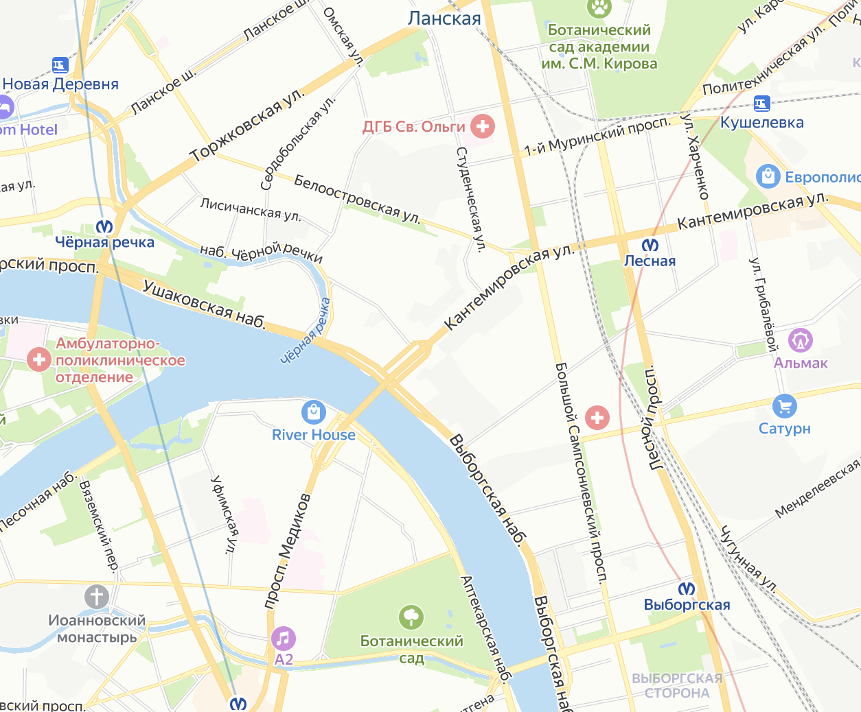The height and width of the screenshot is (712, 861).
Task: Click the Иоанновский монастырь cross icon
Action: tap(97, 597)
